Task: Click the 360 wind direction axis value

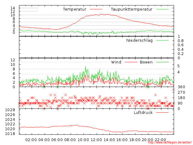Action: [x=181, y=87]
